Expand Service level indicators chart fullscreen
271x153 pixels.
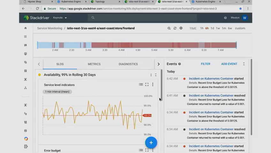(x=147, y=85)
